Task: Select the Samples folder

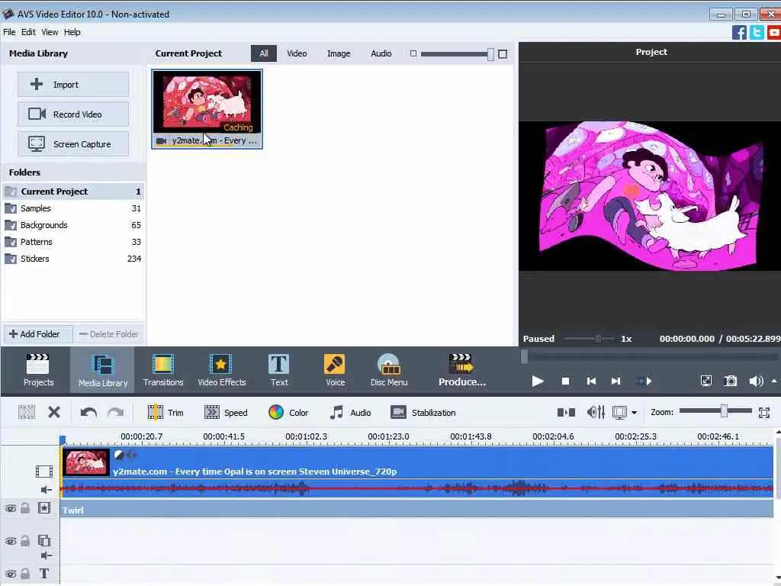Action: click(73, 208)
